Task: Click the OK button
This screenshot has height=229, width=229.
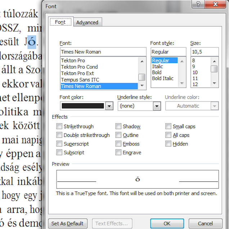Action: pyautogui.click(x=167, y=223)
